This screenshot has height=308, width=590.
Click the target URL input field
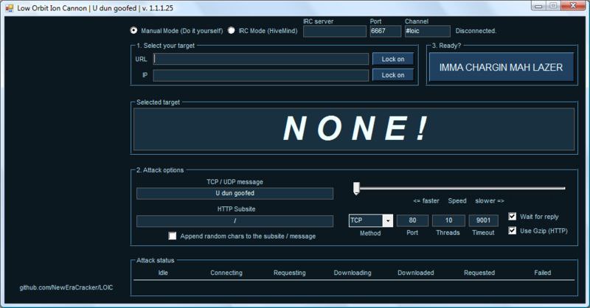pos(260,59)
